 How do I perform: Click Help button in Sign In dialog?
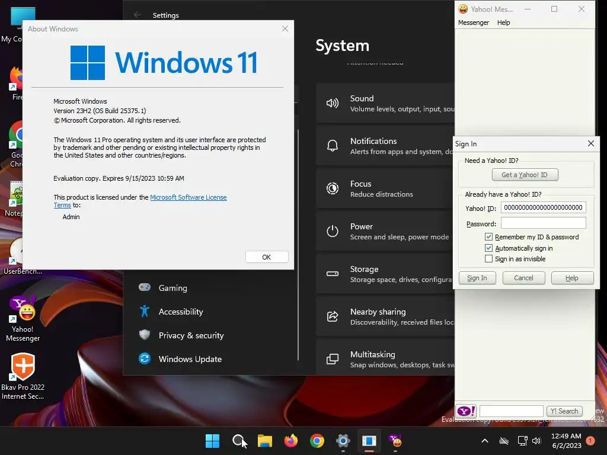point(572,278)
